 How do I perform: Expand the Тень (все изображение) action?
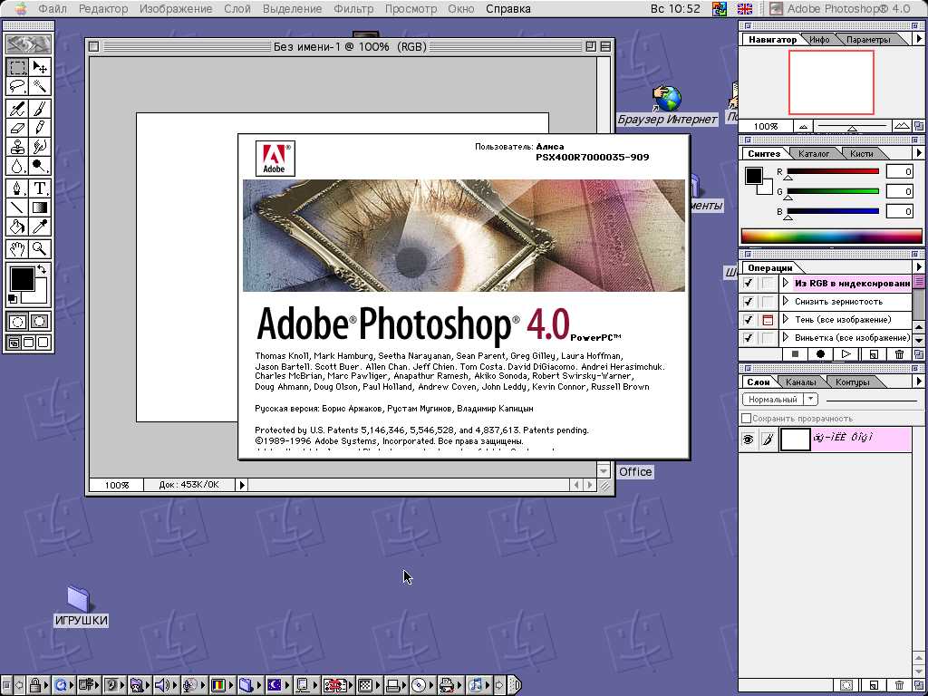[x=786, y=320]
